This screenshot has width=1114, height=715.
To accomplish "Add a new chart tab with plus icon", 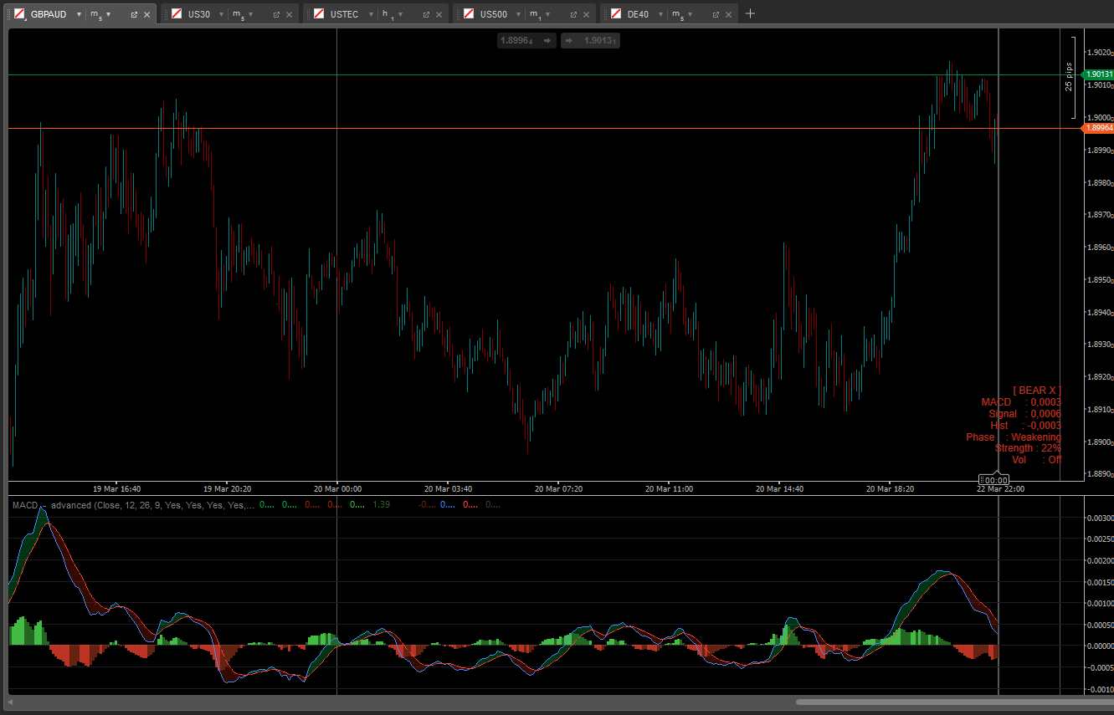I will (x=750, y=13).
